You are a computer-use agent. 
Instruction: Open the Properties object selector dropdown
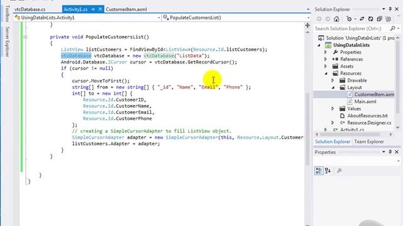click(399, 161)
